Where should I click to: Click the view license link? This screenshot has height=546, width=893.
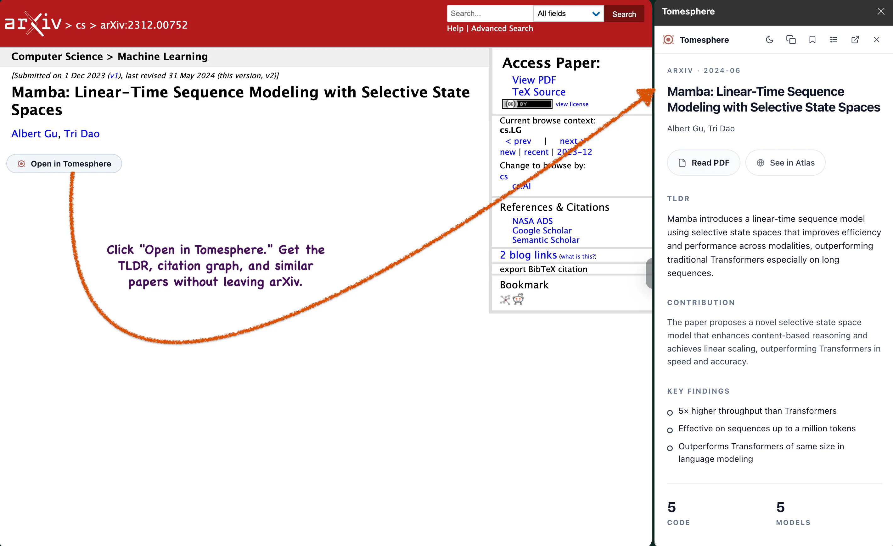click(x=572, y=104)
